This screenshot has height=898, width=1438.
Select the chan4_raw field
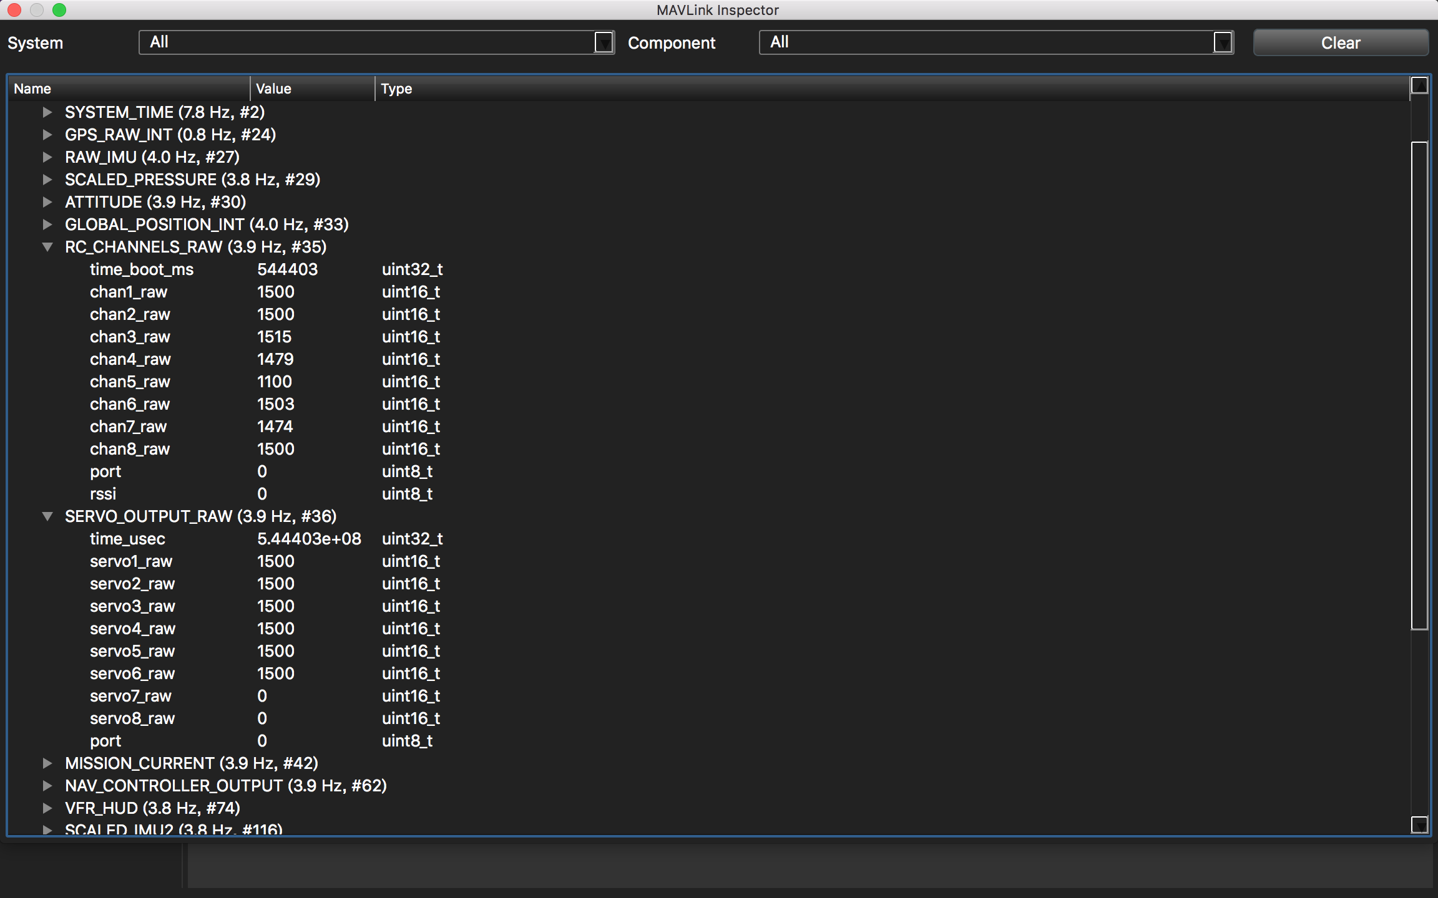pos(130,359)
